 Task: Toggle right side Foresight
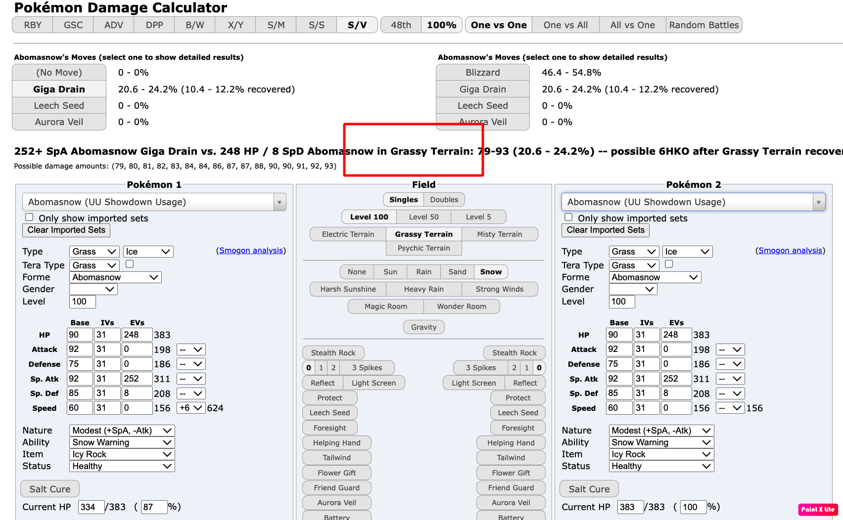[518, 428]
